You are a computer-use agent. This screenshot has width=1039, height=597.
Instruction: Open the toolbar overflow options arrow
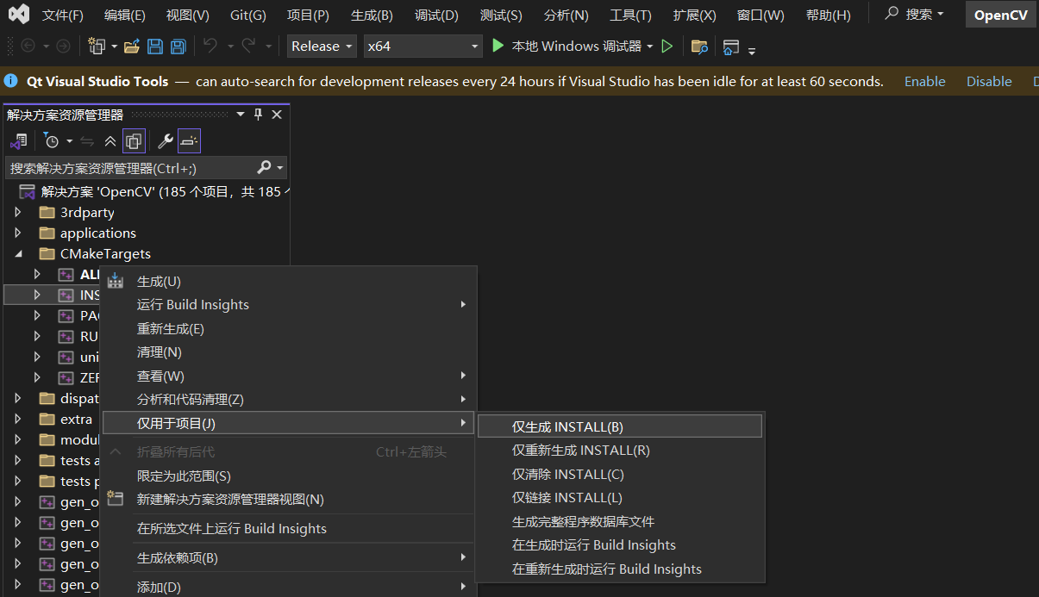(x=752, y=50)
